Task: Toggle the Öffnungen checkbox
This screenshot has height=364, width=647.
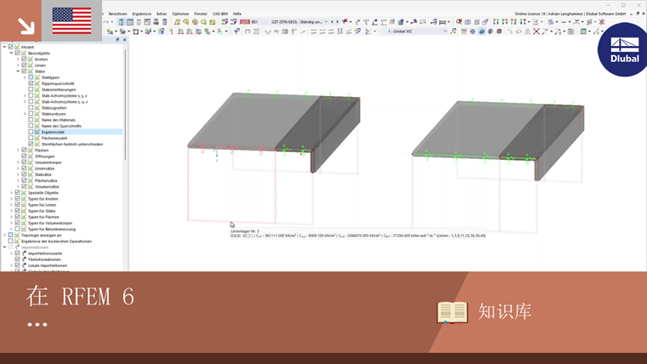Action: (24, 156)
